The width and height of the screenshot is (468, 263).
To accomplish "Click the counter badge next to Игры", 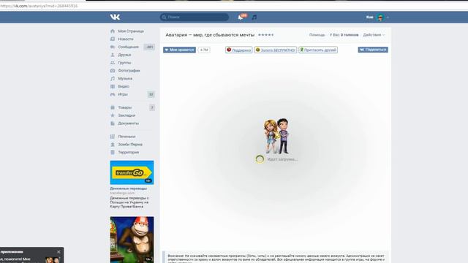I will click(151, 94).
